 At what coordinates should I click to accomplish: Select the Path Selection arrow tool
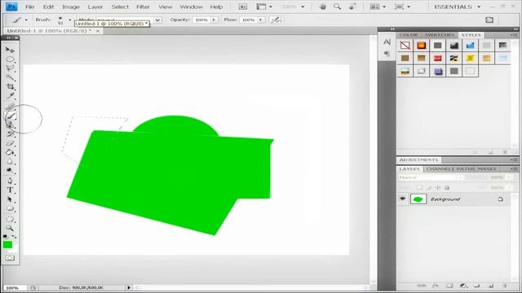pos(10,199)
